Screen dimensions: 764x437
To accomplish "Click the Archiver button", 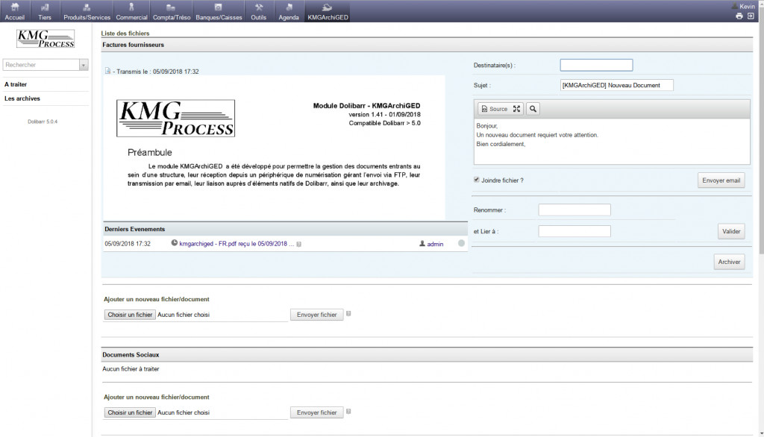I will tap(729, 262).
